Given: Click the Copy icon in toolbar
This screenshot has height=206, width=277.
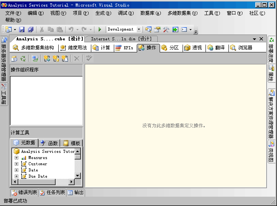Looking at the screenshot, I should (x=51, y=29).
